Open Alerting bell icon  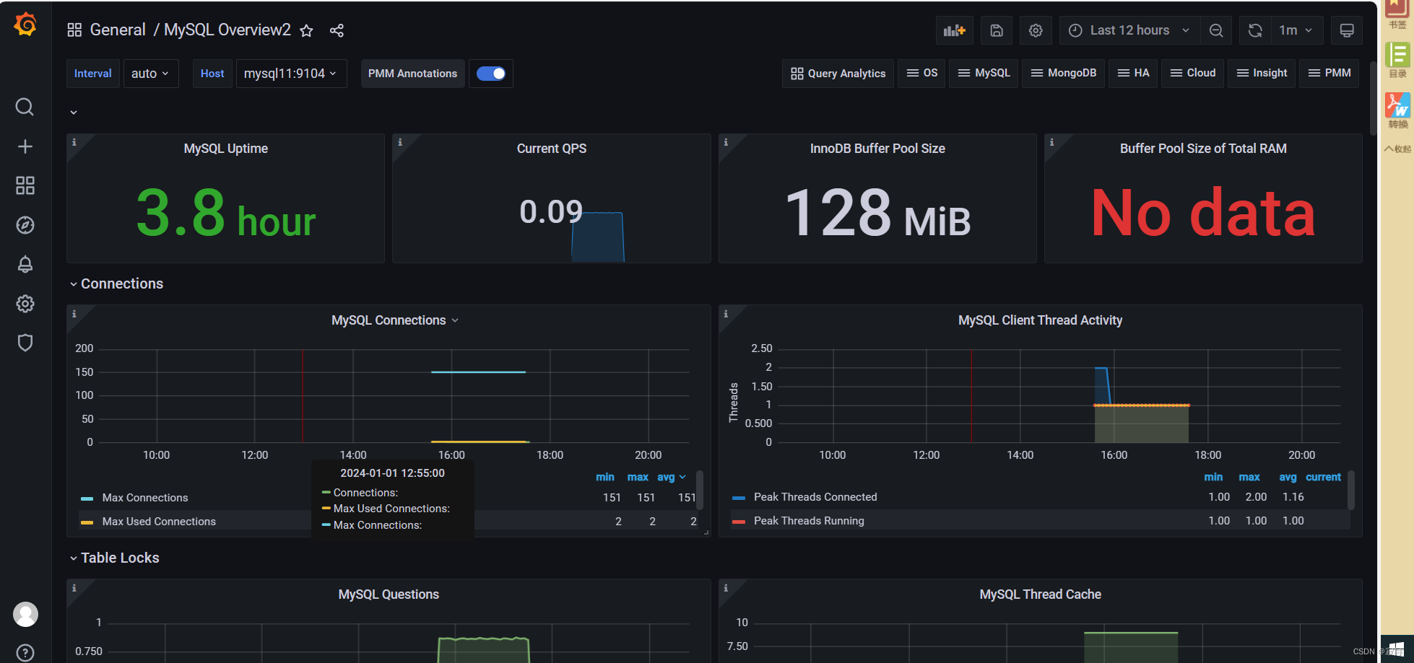25,264
